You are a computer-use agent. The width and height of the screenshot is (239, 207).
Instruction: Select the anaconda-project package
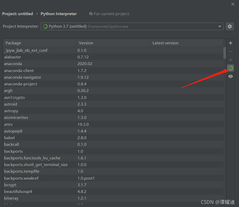113,84
